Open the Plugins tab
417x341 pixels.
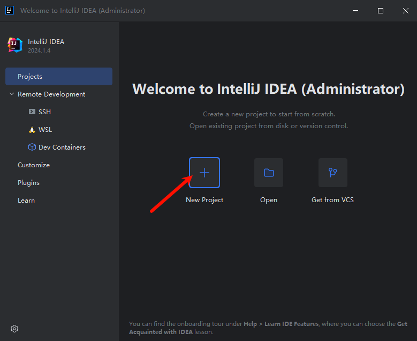(x=28, y=183)
